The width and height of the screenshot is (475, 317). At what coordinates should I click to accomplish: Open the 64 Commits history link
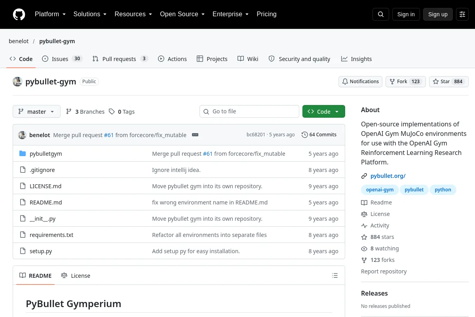click(319, 135)
